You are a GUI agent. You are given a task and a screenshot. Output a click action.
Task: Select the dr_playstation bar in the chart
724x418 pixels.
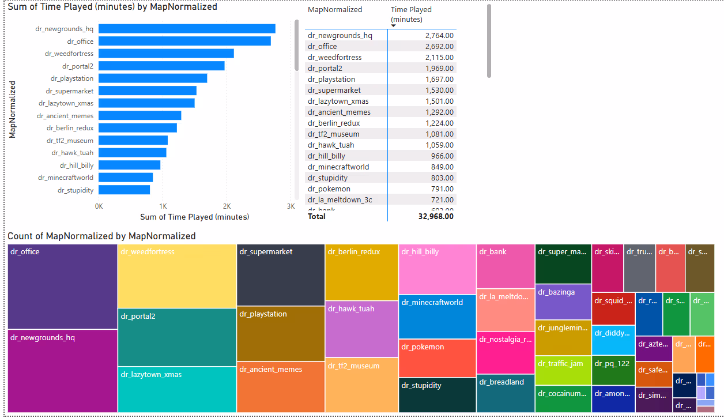pyautogui.click(x=153, y=78)
